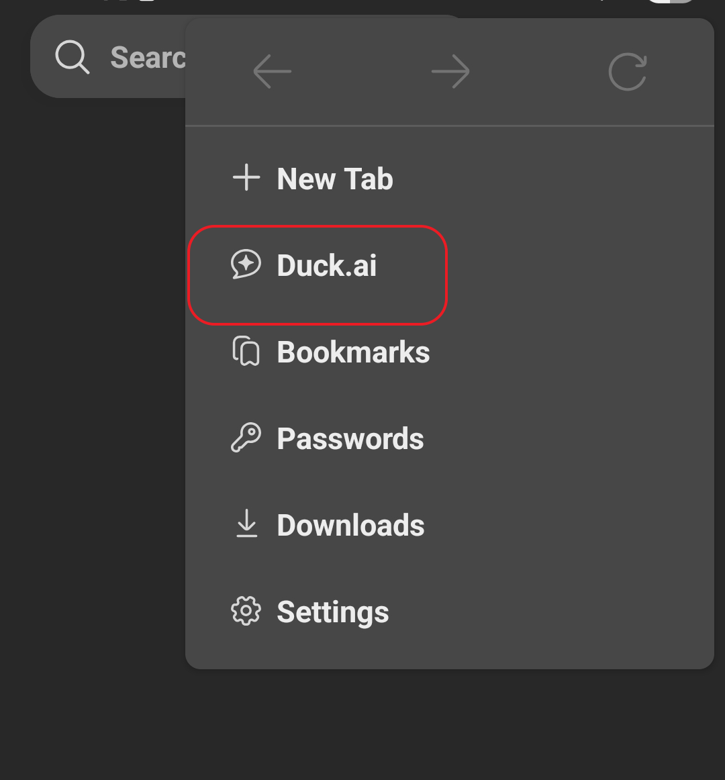Open the Bookmarks menu entry
Viewport: 725px width, 780px height.
coord(353,352)
